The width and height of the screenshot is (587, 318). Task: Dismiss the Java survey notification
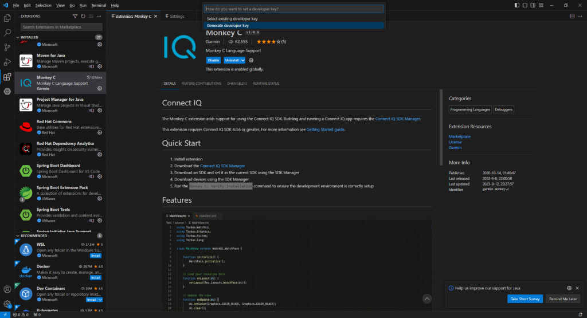tap(577, 288)
